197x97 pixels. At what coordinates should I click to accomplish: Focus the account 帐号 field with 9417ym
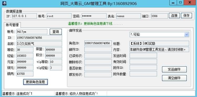pyautogui.click(x=32, y=32)
